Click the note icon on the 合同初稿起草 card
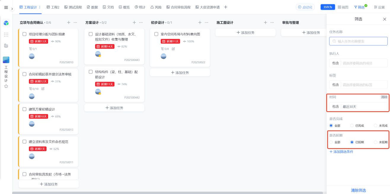 tap(43, 89)
